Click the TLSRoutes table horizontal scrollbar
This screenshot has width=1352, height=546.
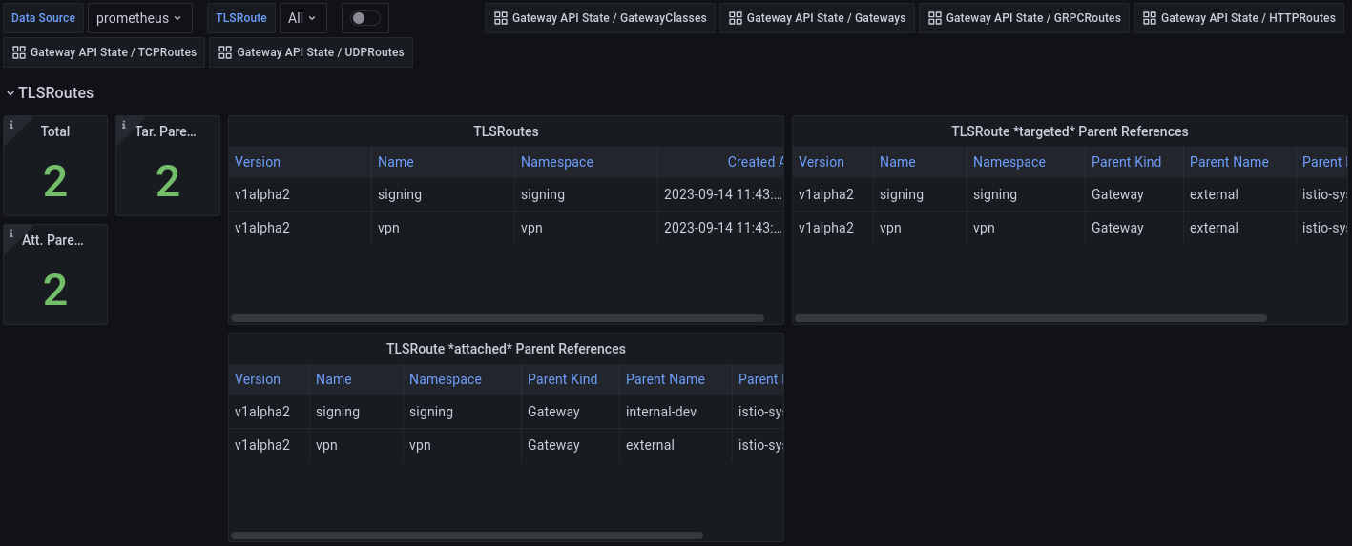point(497,318)
